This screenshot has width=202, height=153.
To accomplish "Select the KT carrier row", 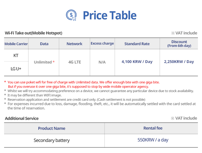I will coord(16,56).
